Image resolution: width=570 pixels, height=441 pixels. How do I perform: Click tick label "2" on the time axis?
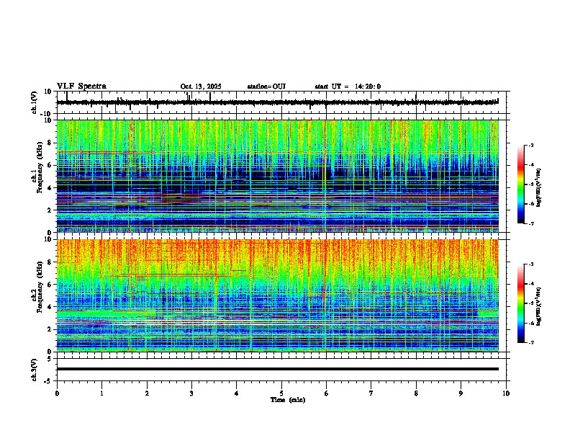[x=147, y=393]
